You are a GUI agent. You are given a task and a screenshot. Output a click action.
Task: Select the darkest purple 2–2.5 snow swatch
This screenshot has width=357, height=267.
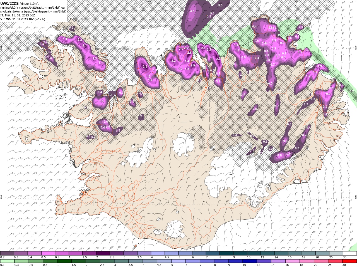(103, 253)
